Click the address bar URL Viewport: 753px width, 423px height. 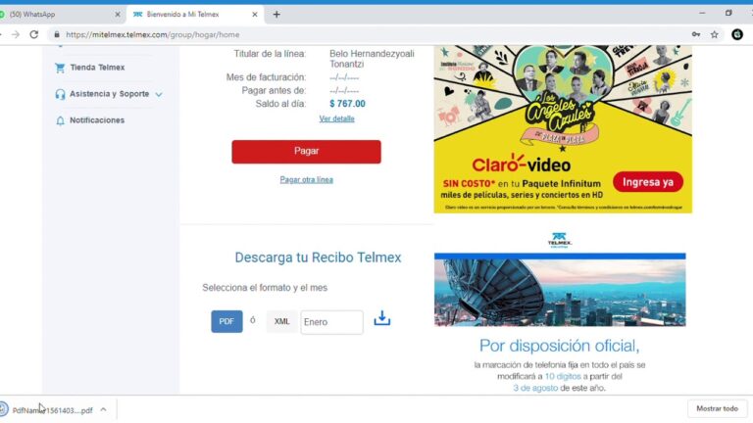[153, 34]
